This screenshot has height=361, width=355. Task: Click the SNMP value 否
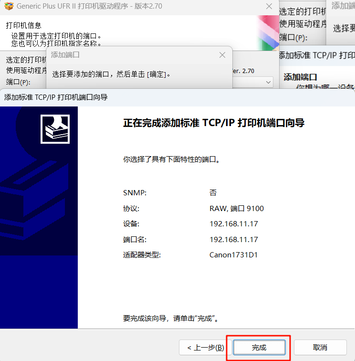pos(213,192)
